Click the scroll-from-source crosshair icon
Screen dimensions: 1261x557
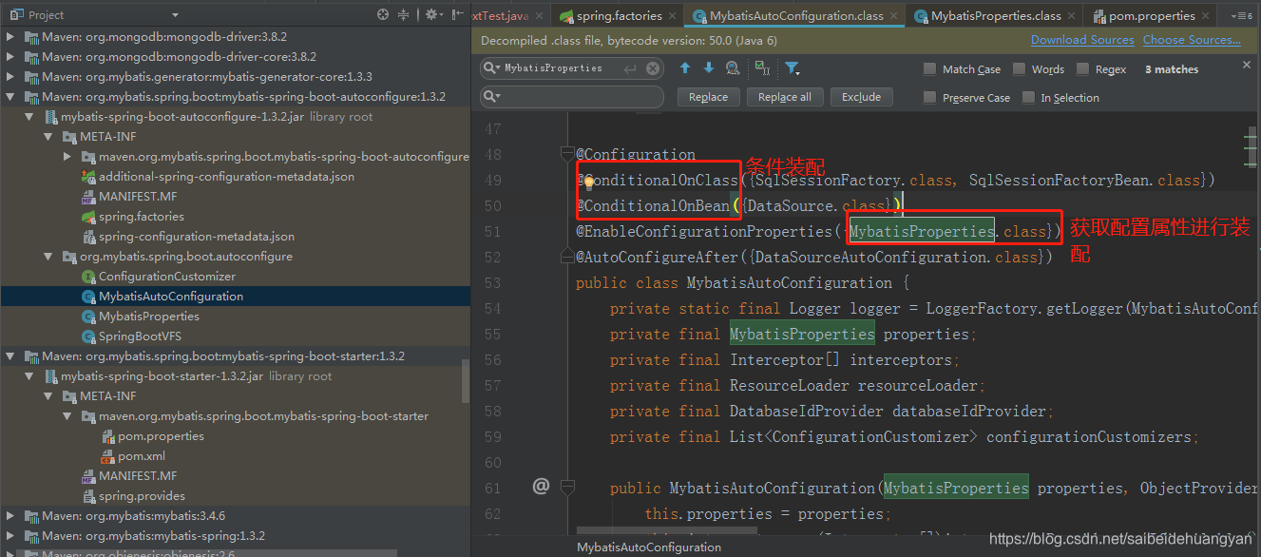pos(383,14)
